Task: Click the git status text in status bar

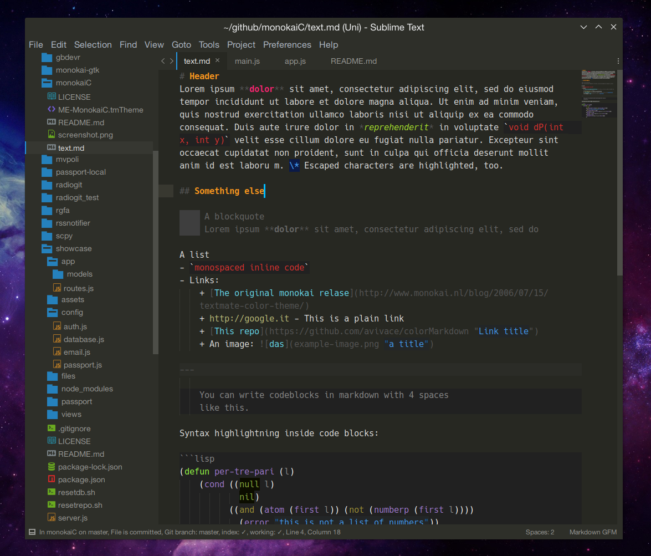Action: coord(189,532)
